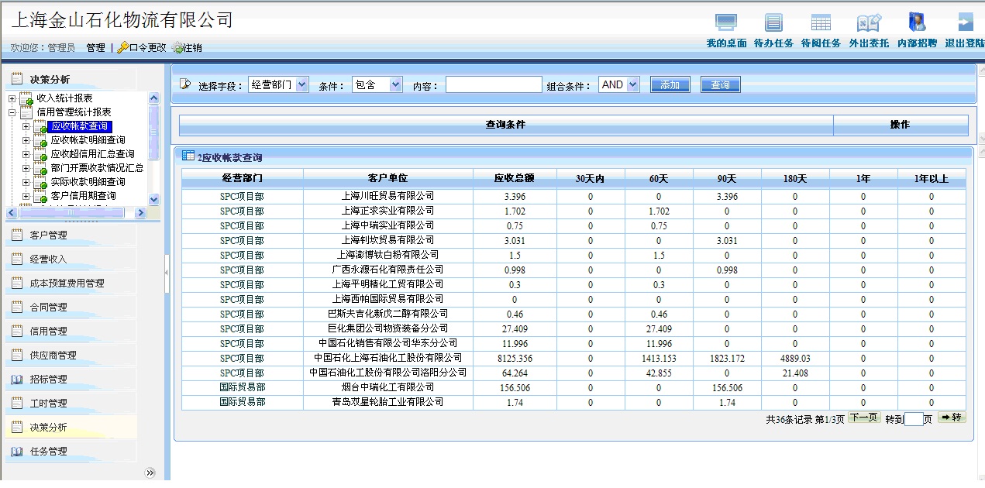Click the 外出委托 icon
The image size is (985, 488).
click(x=869, y=23)
